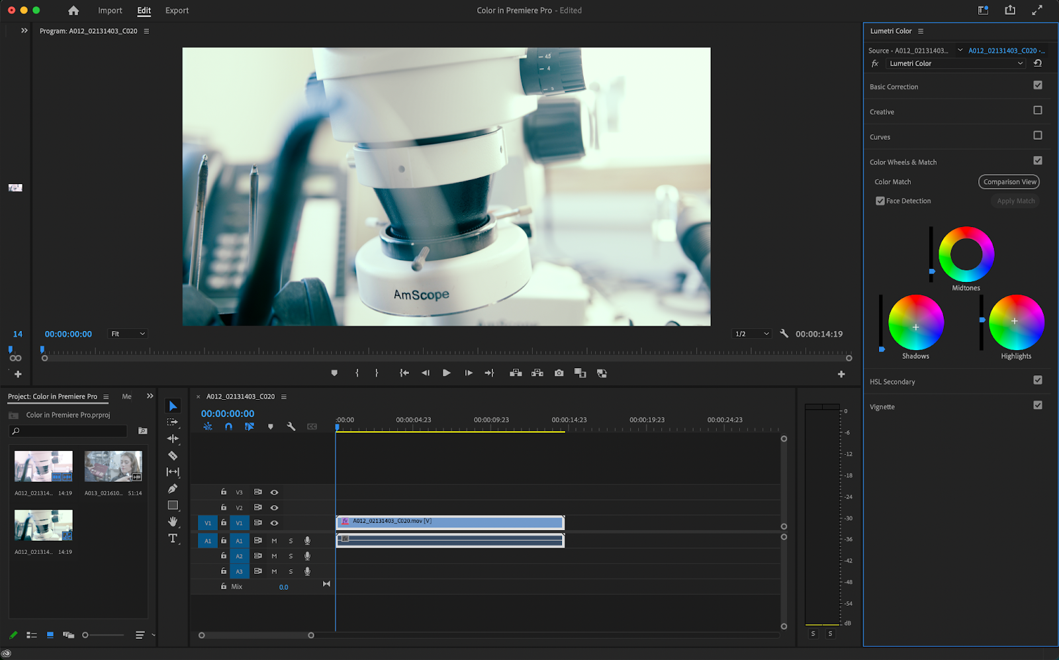
Task: Switch to the Edit tab
Action: click(144, 11)
